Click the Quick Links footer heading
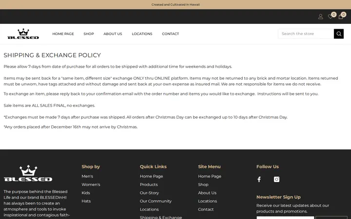Screen dimensions: 351x219 tap(153, 167)
